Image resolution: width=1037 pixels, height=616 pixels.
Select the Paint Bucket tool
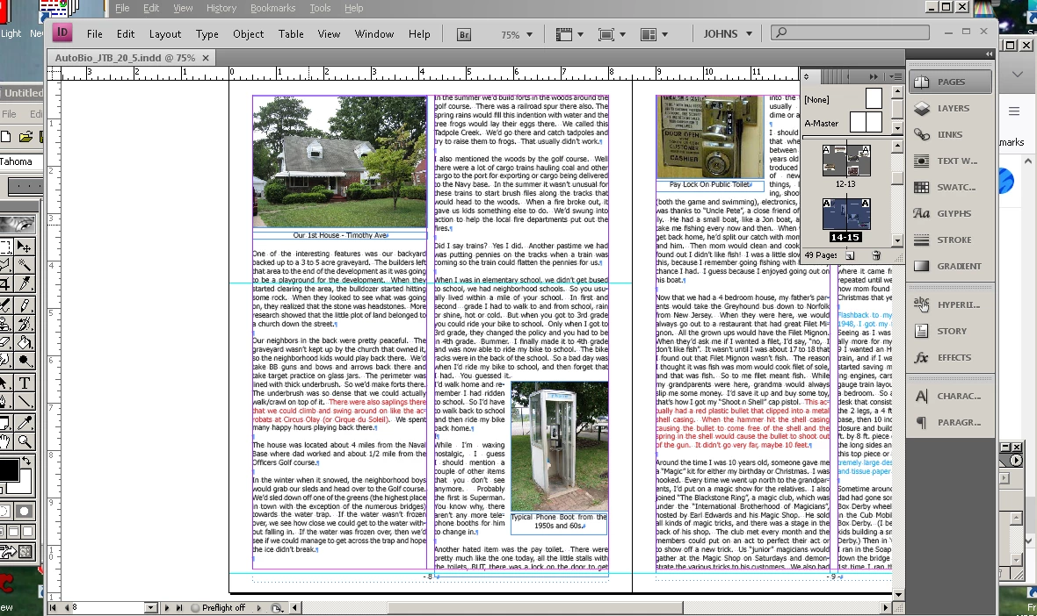click(x=25, y=343)
